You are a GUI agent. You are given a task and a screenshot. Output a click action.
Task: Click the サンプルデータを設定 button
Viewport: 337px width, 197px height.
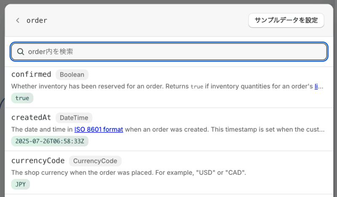(x=286, y=20)
